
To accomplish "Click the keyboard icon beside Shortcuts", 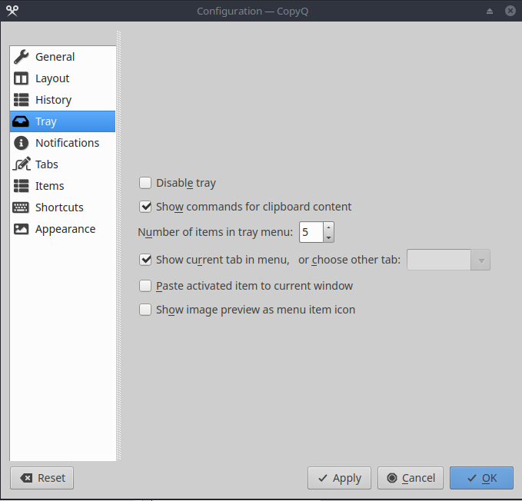I will click(22, 207).
